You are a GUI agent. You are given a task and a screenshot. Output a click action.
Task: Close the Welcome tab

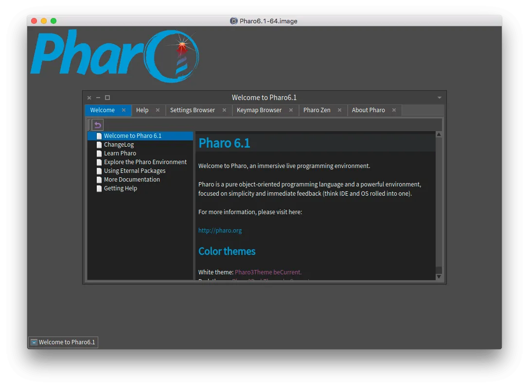pyautogui.click(x=124, y=110)
